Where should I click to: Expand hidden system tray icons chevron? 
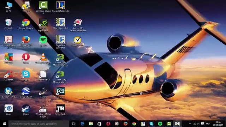click(x=190, y=124)
